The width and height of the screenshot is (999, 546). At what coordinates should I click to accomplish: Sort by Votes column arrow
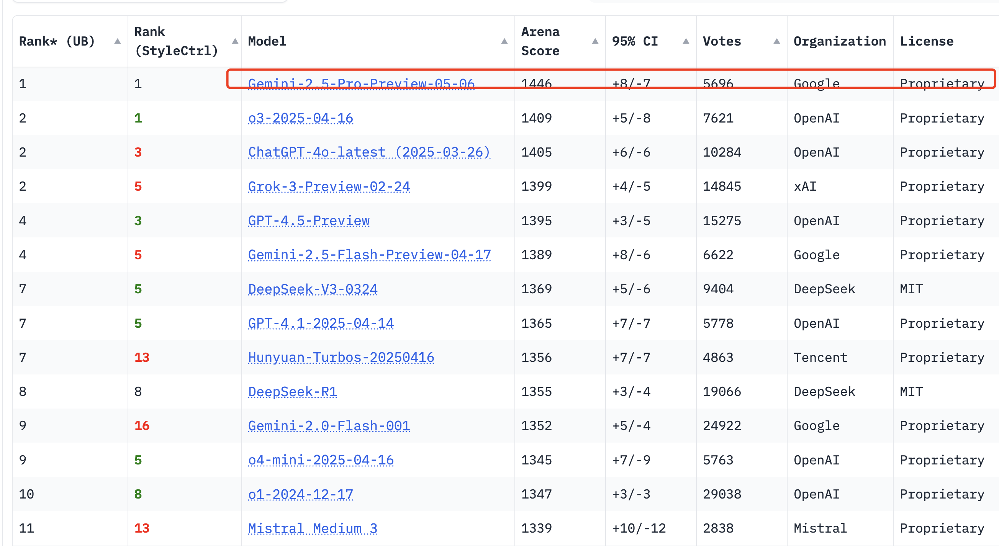(x=776, y=41)
